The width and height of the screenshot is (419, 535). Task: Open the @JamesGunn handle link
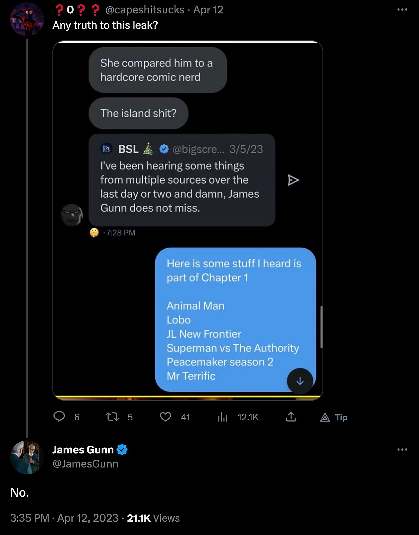click(x=85, y=464)
